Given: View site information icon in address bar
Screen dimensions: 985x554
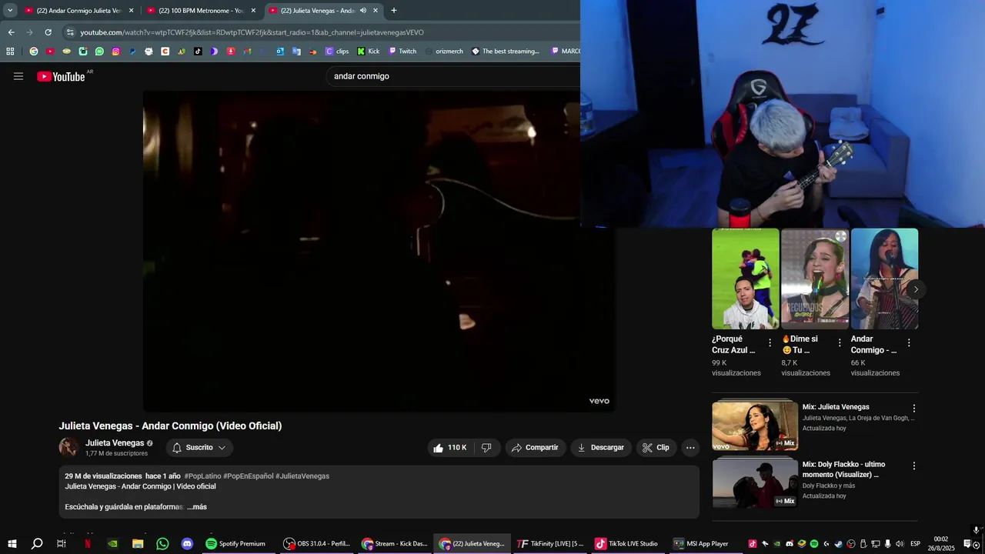Looking at the screenshot, I should coord(70,32).
